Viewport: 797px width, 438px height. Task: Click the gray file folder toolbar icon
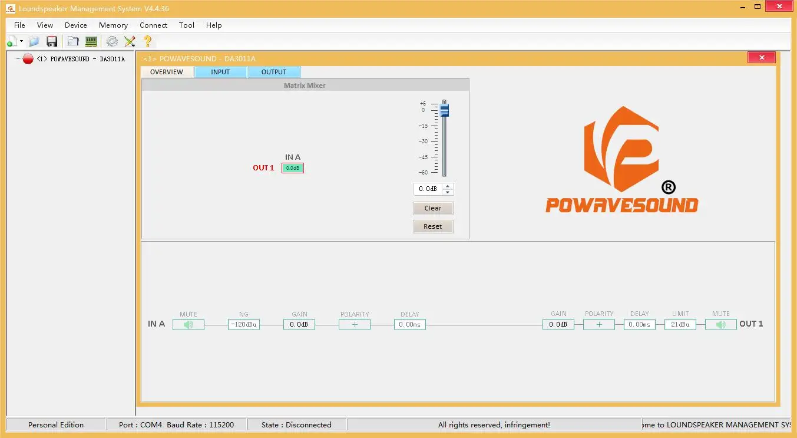coord(73,41)
